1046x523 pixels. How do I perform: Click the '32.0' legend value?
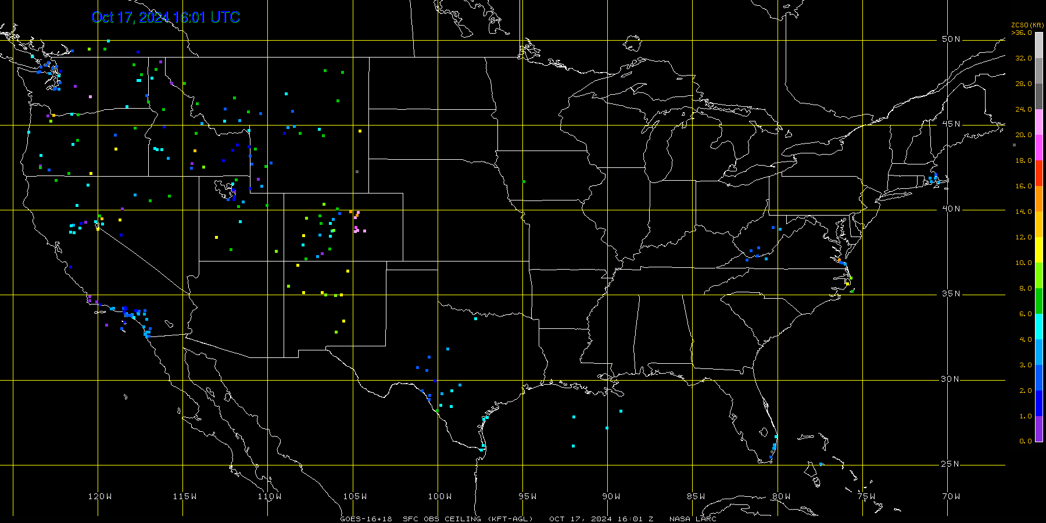pos(1024,58)
